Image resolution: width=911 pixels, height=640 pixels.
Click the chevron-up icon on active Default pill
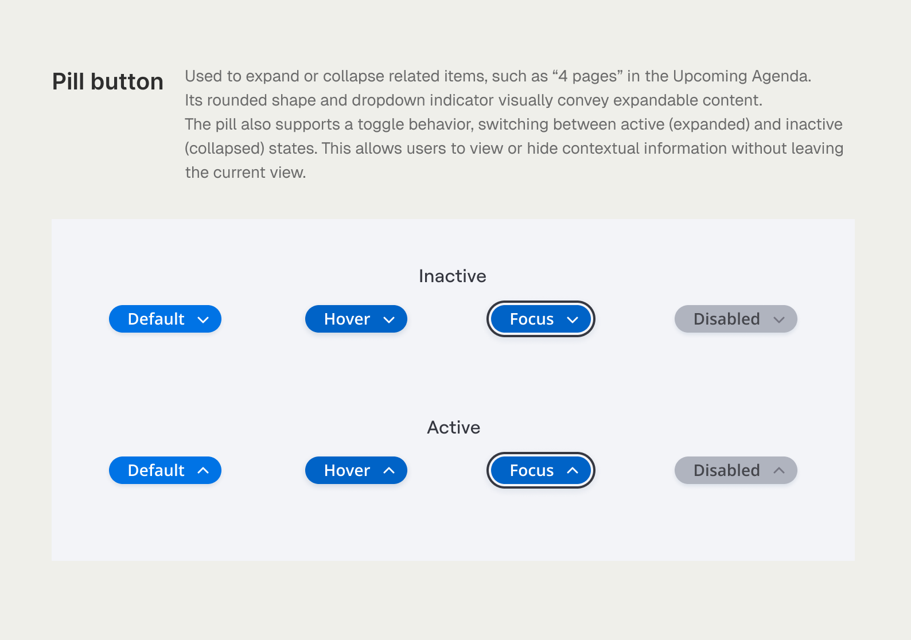[204, 470]
